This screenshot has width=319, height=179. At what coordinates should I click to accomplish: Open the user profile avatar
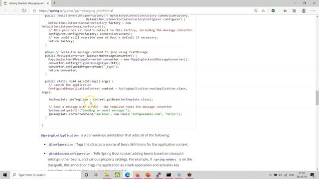304,10
